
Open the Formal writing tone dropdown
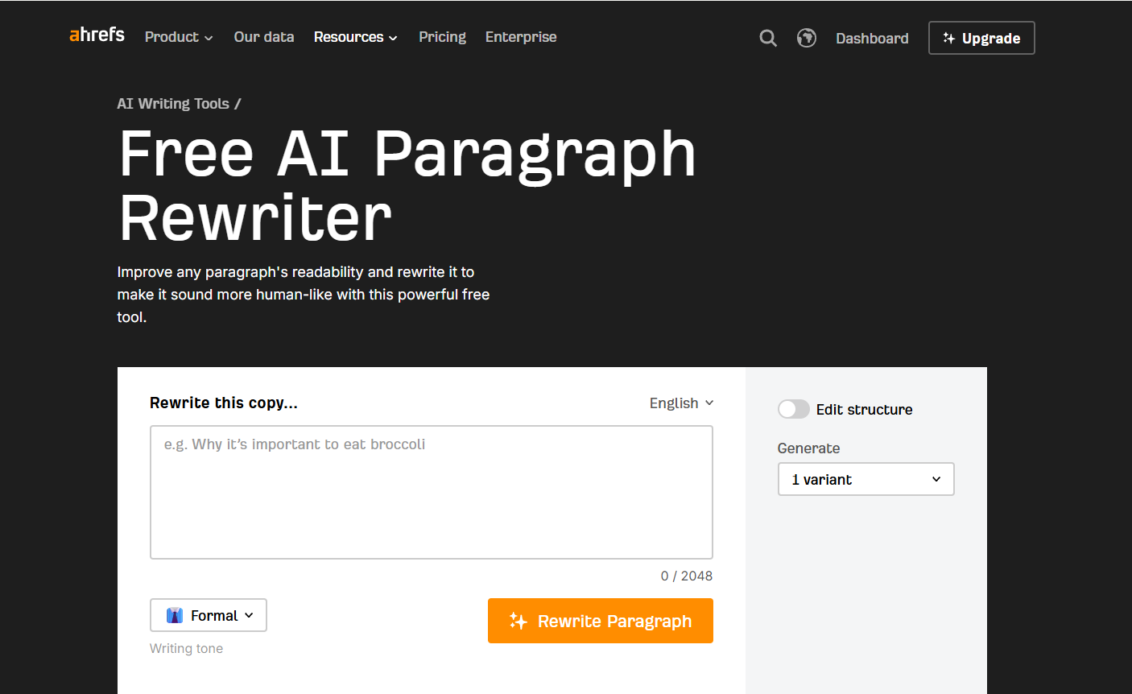coord(209,615)
